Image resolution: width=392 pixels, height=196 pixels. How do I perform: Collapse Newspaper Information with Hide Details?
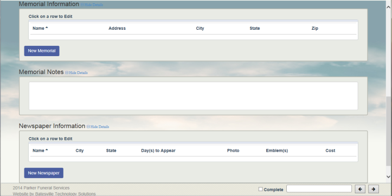click(98, 127)
